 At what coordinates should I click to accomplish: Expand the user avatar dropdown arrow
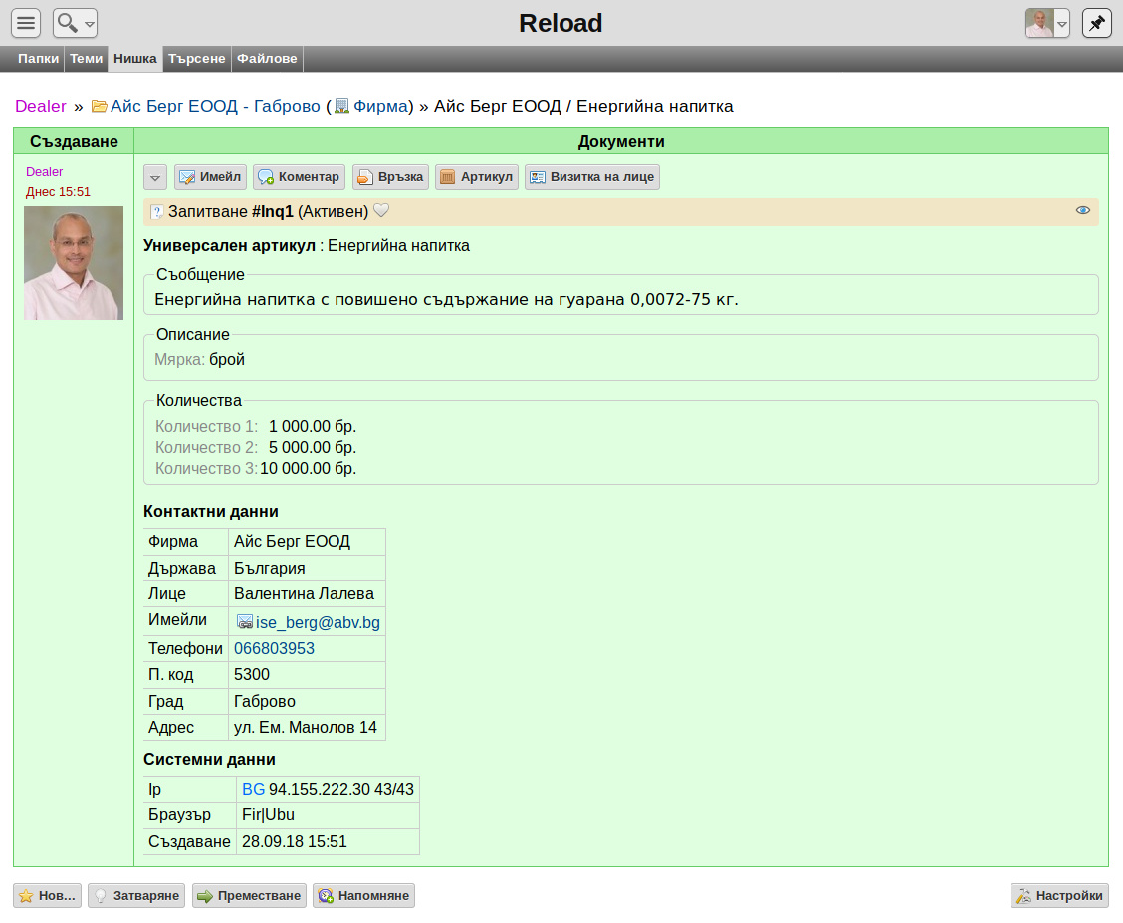1062,24
